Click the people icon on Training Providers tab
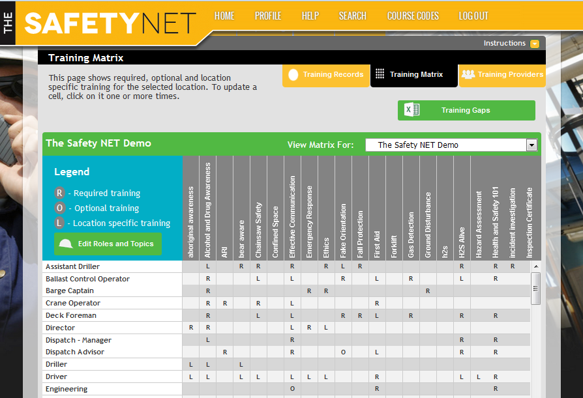The image size is (583, 398). (468, 75)
